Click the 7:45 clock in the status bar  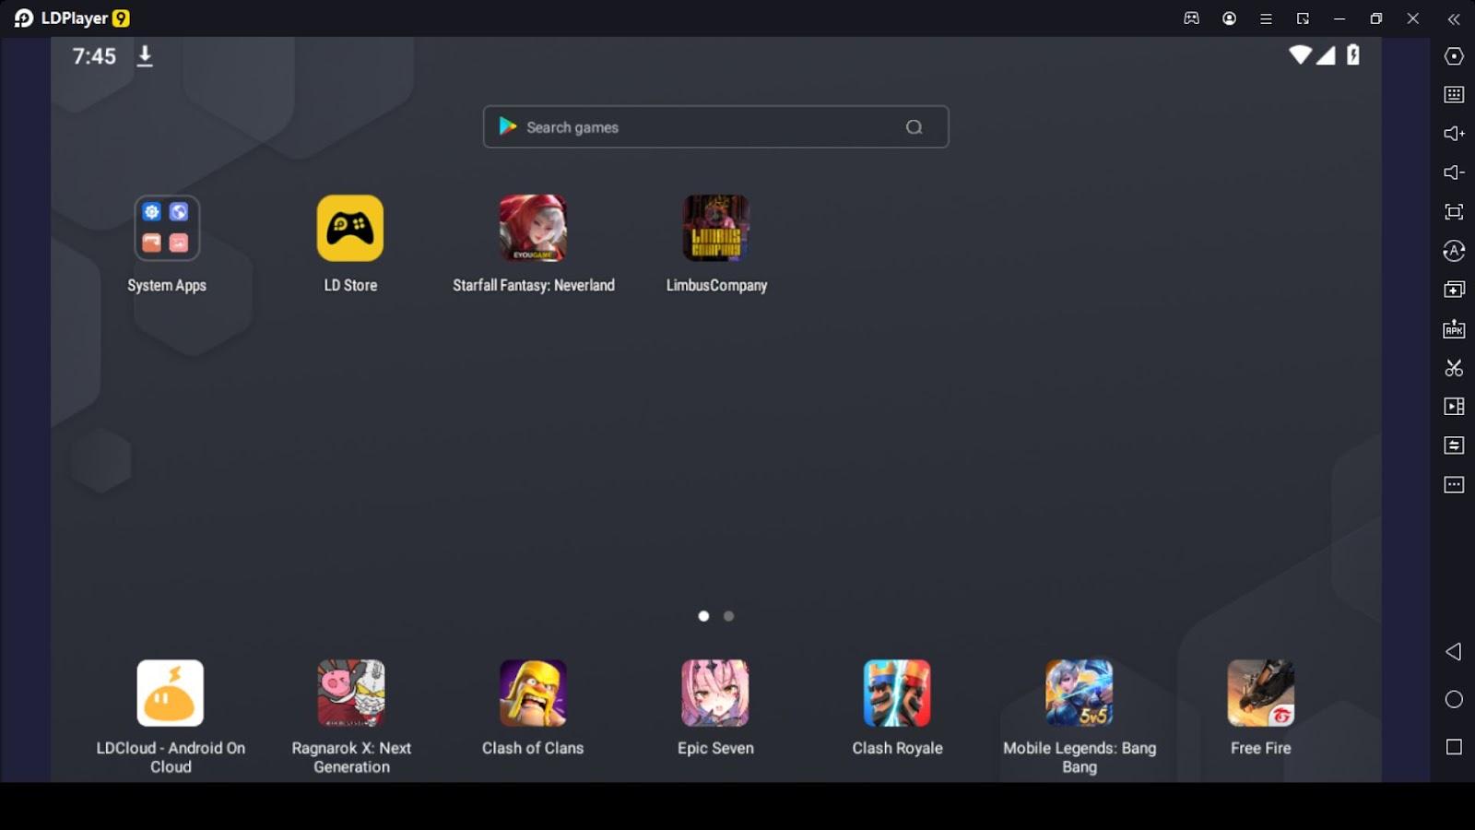click(94, 56)
